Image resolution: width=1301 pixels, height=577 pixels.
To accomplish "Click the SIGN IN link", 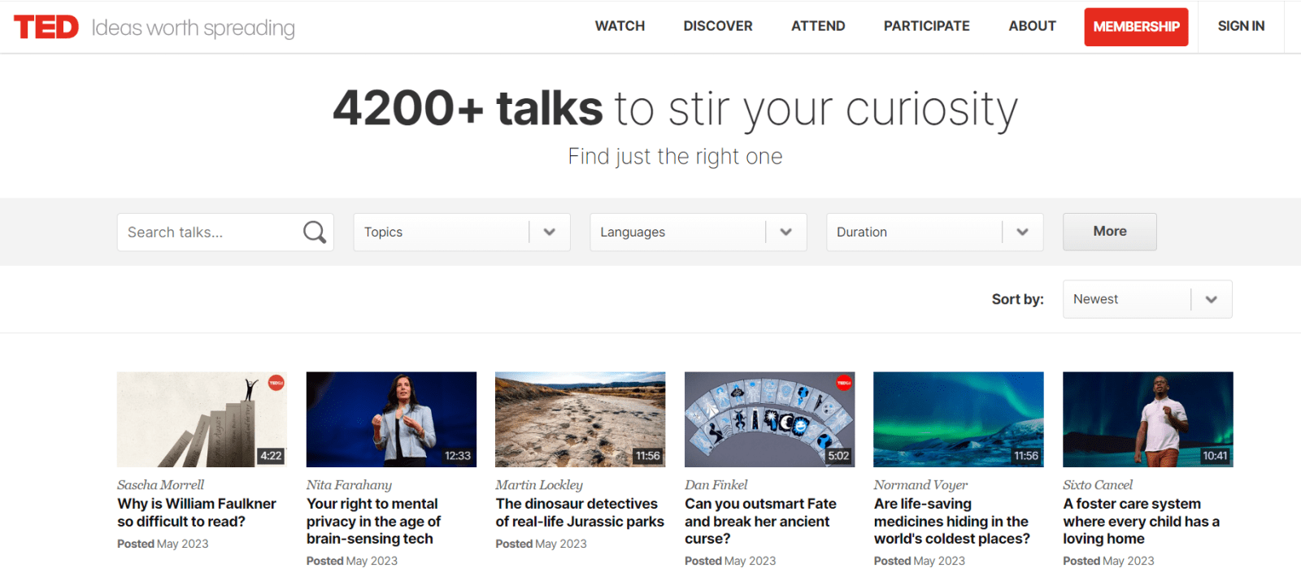I will click(1241, 26).
